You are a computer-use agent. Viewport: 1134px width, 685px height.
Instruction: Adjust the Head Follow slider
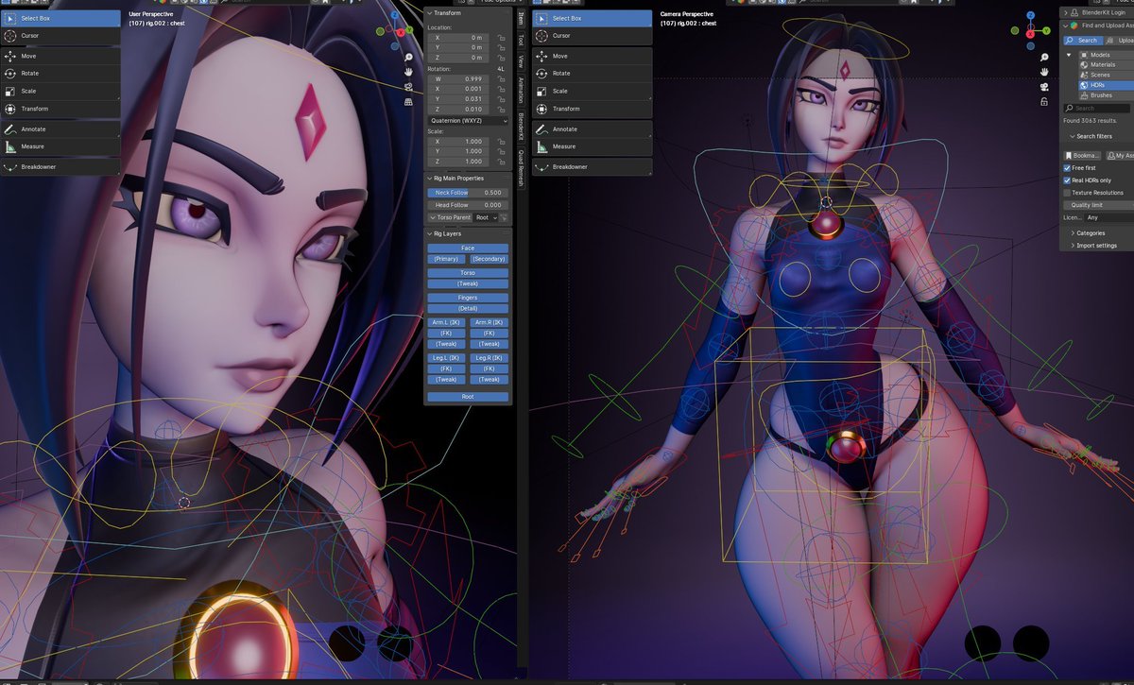[x=468, y=205]
